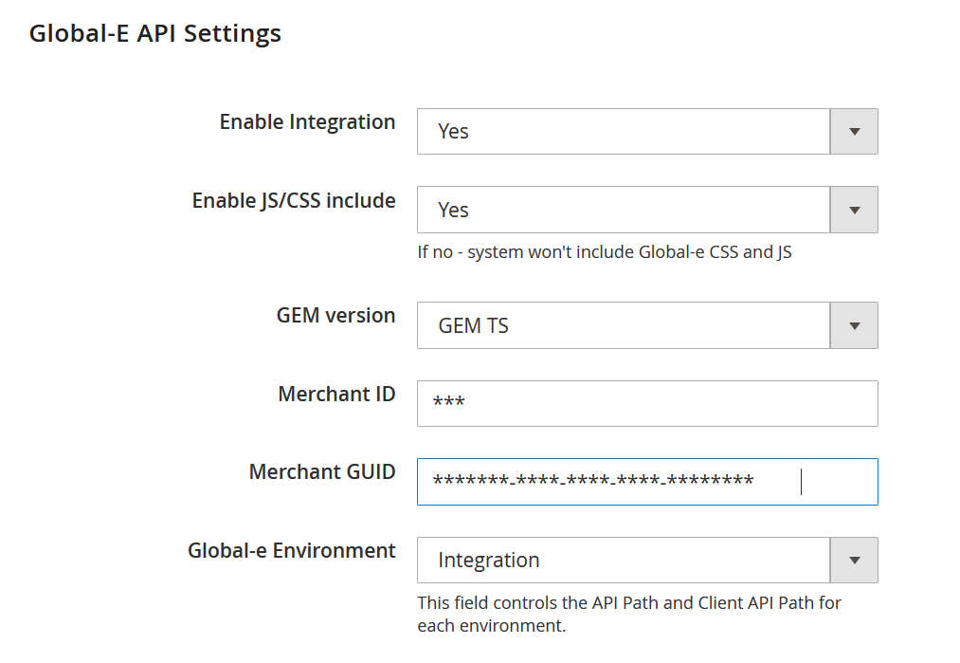960x663 pixels.
Task: Open the 'GEM TS' version select box
Action: click(x=624, y=325)
